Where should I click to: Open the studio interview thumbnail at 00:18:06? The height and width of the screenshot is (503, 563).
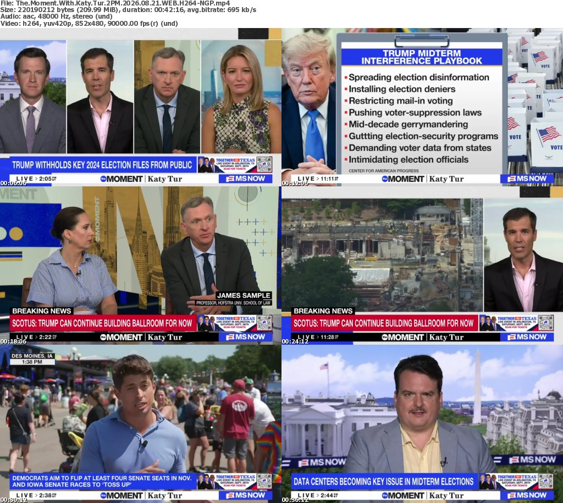[x=141, y=266]
